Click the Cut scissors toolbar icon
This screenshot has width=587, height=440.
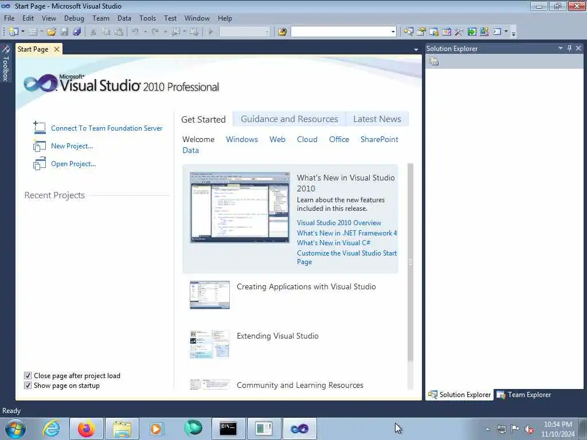[x=93, y=32]
